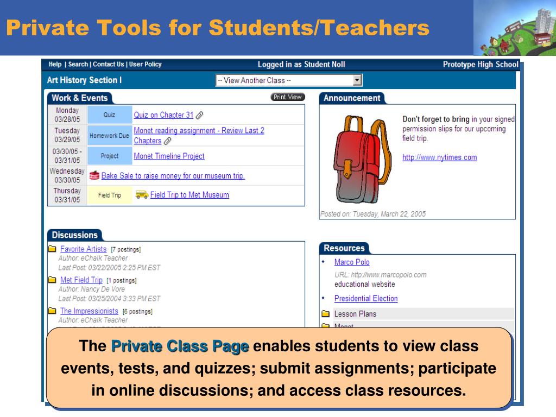Click the Lesson Plans folder icon
Screen dimensions: 556x417
click(326, 313)
